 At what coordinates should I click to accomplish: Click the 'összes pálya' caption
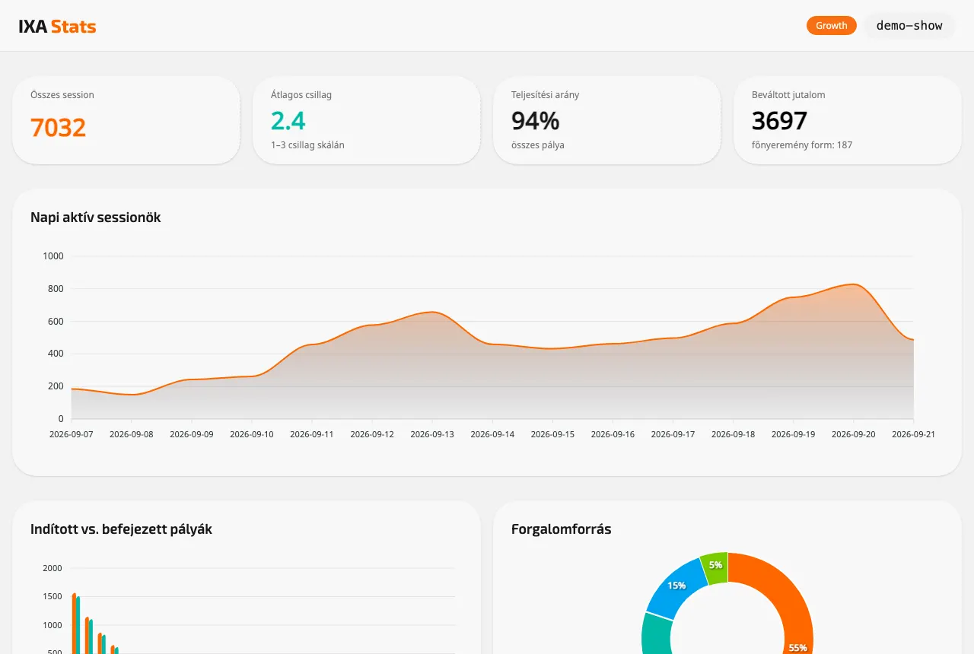pos(538,144)
